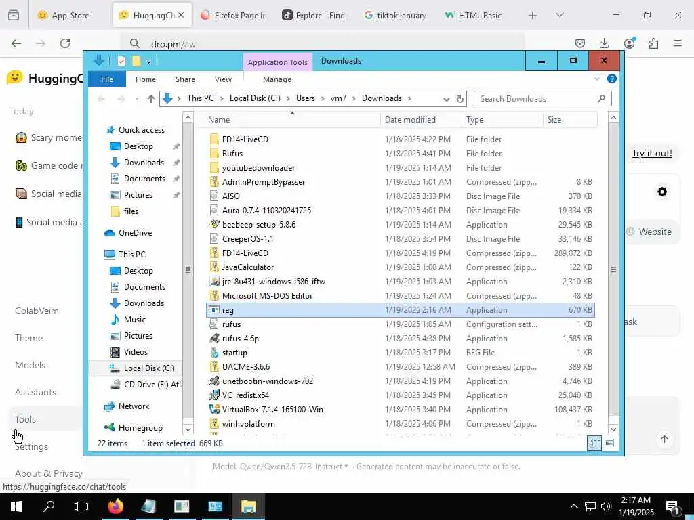
Task: Open recent locations dropdown arrow
Action: click(x=137, y=99)
